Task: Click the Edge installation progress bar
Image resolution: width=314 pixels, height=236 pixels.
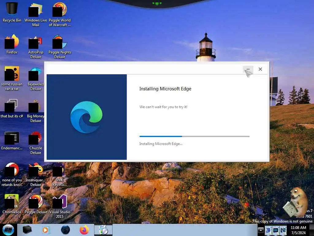Action: click(x=194, y=136)
